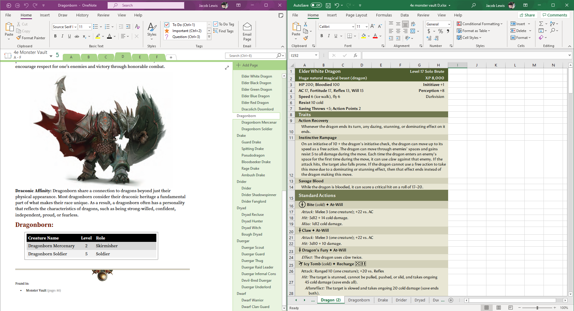Expand OneNote tags gallery

(209, 37)
